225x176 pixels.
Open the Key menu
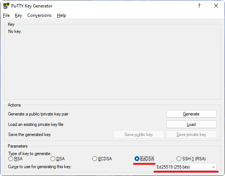[x=19, y=15]
